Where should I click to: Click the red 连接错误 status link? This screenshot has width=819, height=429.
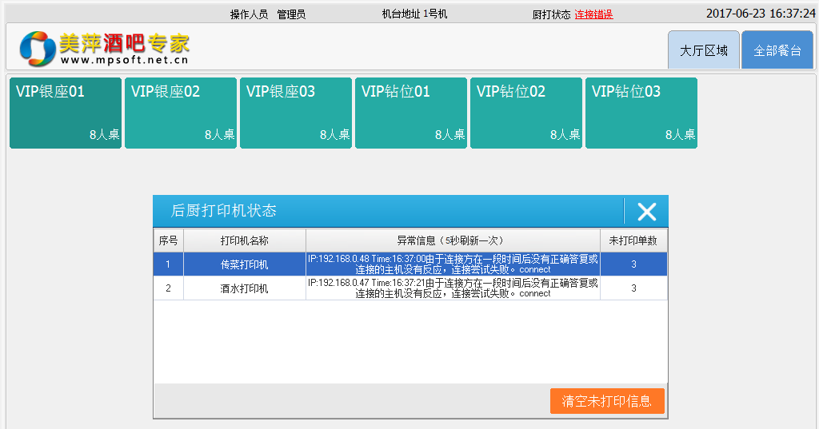(593, 14)
